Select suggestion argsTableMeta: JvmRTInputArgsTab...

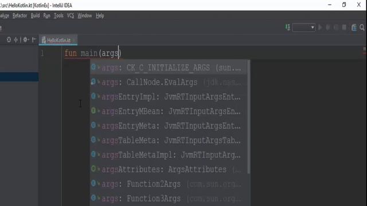(x=168, y=140)
